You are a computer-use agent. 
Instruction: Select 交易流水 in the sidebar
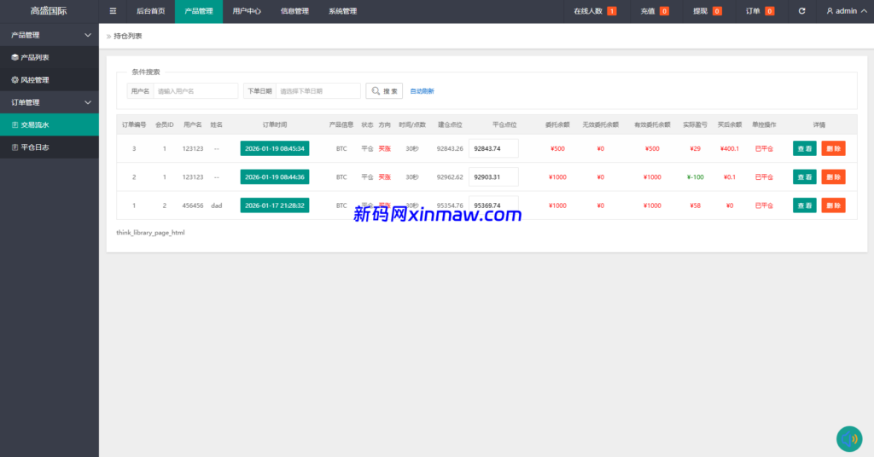tap(50, 124)
